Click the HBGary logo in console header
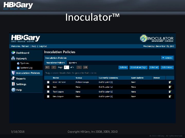Image resolution: width=185 pixels, height=138 pixels. (25, 38)
